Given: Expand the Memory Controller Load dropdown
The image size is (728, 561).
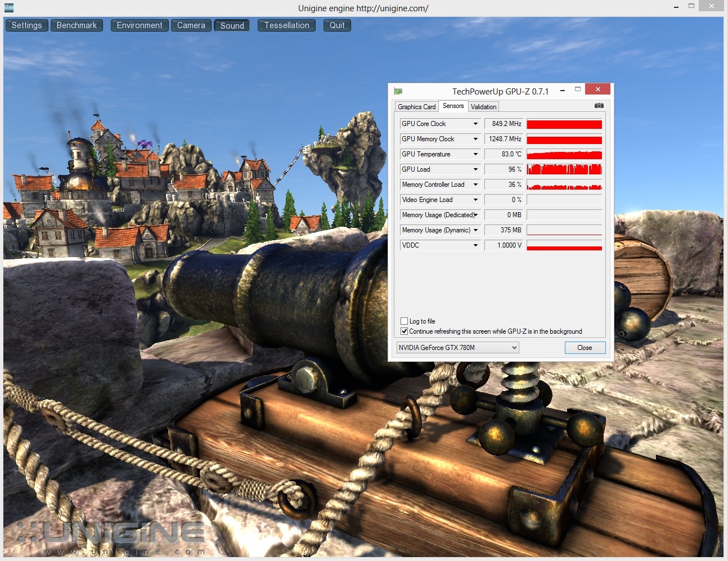Looking at the screenshot, I should 475,185.
